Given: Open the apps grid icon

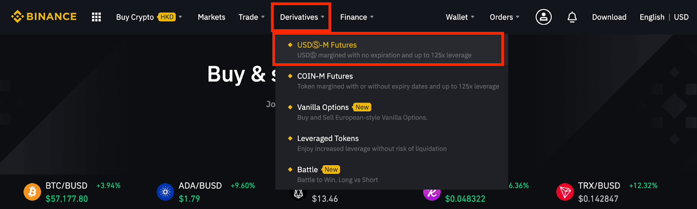Looking at the screenshot, I should click(96, 17).
